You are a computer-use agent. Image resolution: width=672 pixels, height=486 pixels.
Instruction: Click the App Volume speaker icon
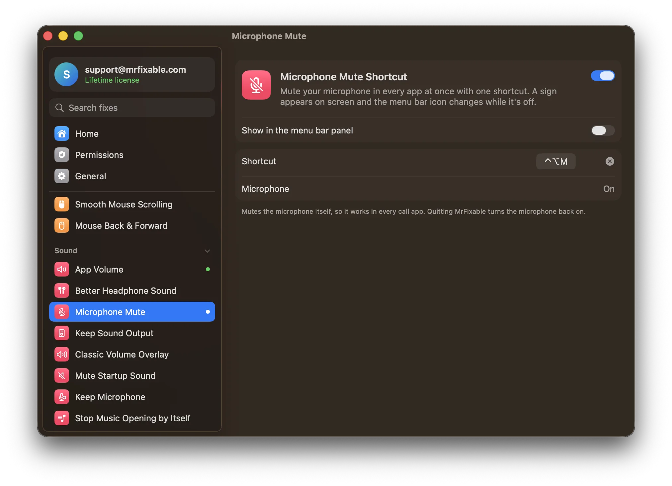point(62,270)
